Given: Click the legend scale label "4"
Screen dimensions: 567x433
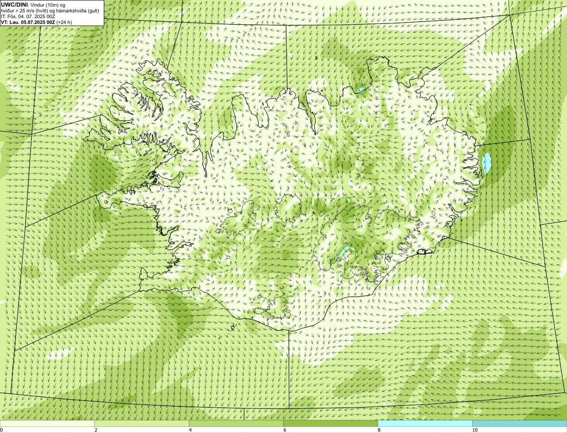Looking at the screenshot, I should coord(190,430).
